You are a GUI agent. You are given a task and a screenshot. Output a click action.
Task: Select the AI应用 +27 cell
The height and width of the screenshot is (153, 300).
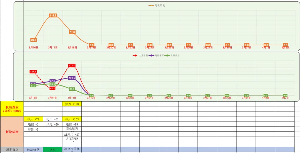pos(72,134)
